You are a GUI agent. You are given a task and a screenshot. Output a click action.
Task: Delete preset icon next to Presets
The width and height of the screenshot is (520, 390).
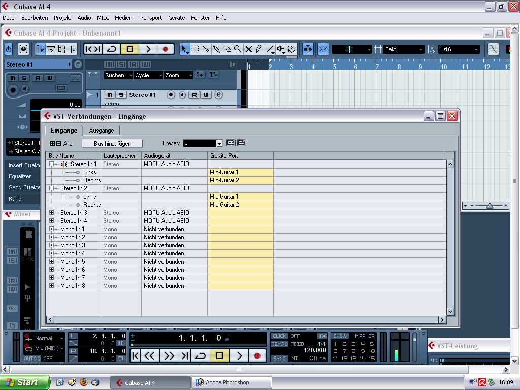(242, 143)
